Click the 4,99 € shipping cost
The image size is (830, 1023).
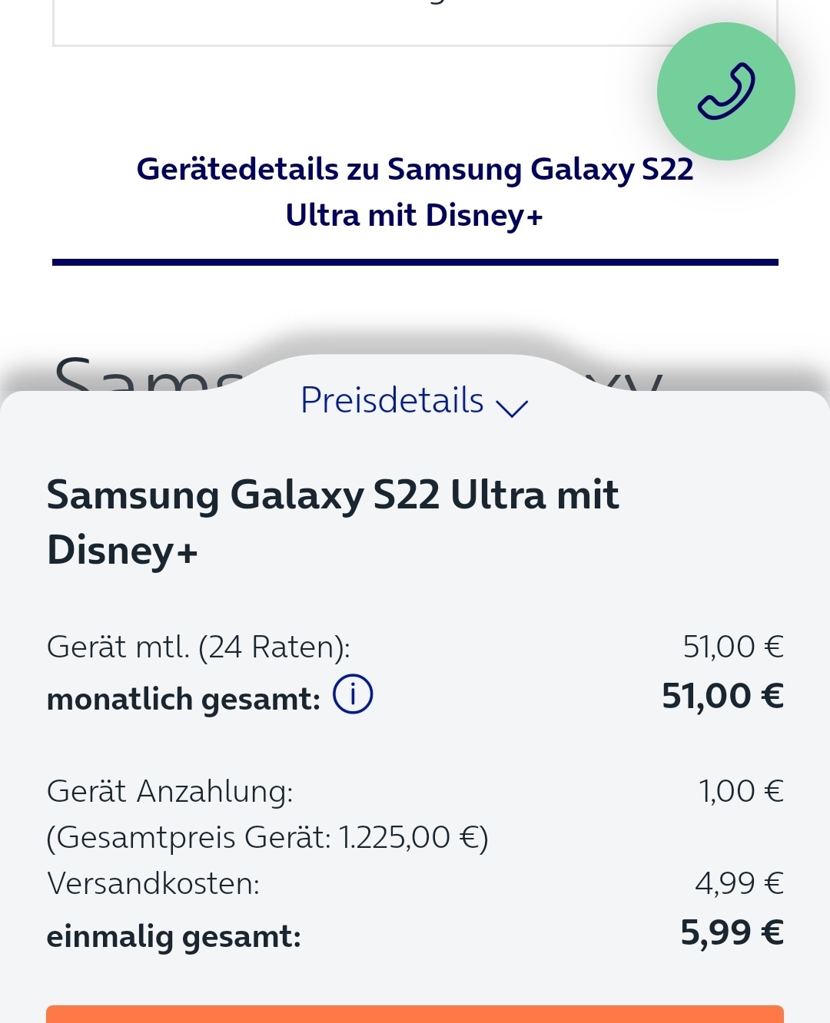(x=739, y=883)
